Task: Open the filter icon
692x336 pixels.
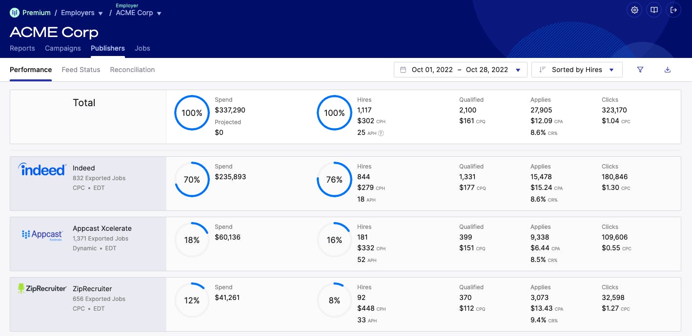Action: tap(640, 70)
